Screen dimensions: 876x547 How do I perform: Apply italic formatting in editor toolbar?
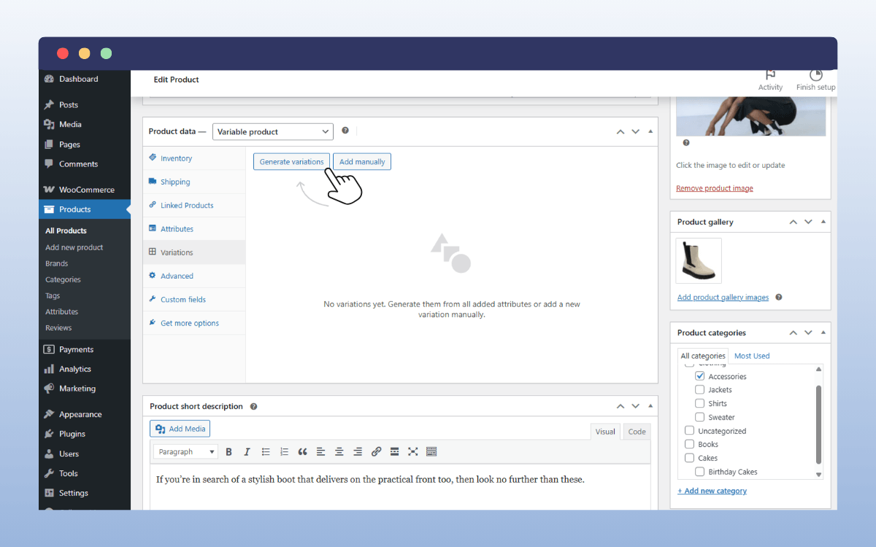click(x=247, y=452)
